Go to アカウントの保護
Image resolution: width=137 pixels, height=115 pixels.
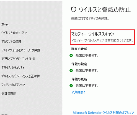pyautogui.click(x=11, y=42)
